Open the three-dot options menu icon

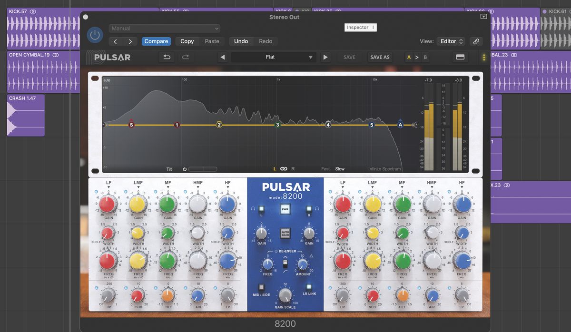coord(484,57)
